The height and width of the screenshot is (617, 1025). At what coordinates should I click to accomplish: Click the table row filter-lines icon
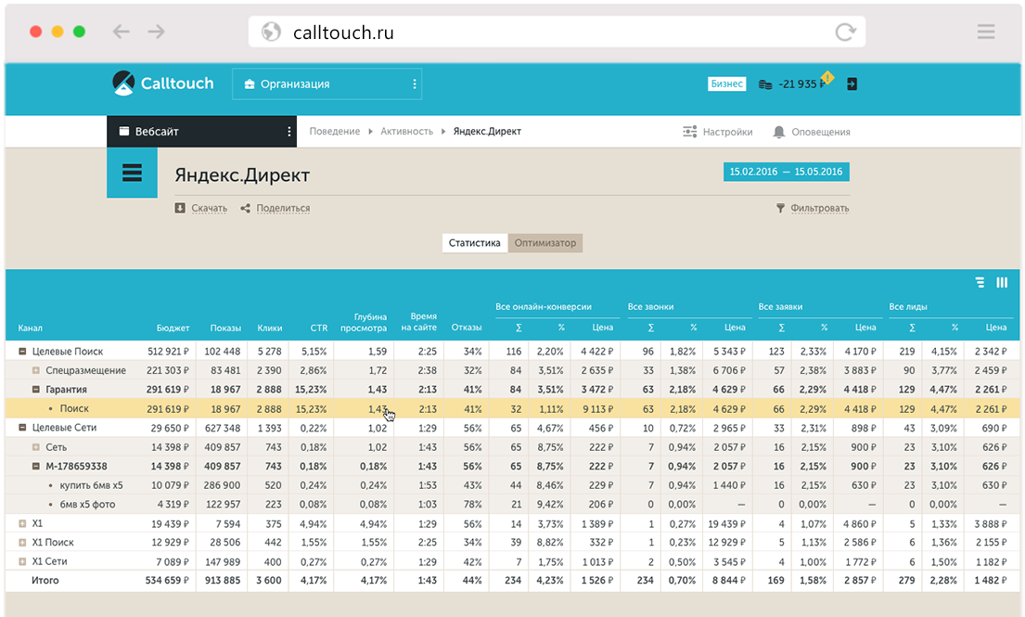point(980,283)
